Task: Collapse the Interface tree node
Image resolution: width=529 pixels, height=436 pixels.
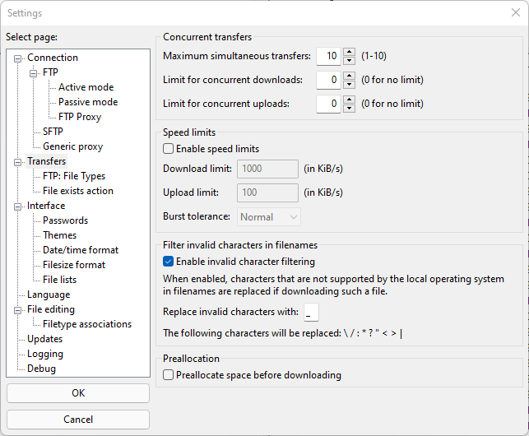Action: pos(17,206)
